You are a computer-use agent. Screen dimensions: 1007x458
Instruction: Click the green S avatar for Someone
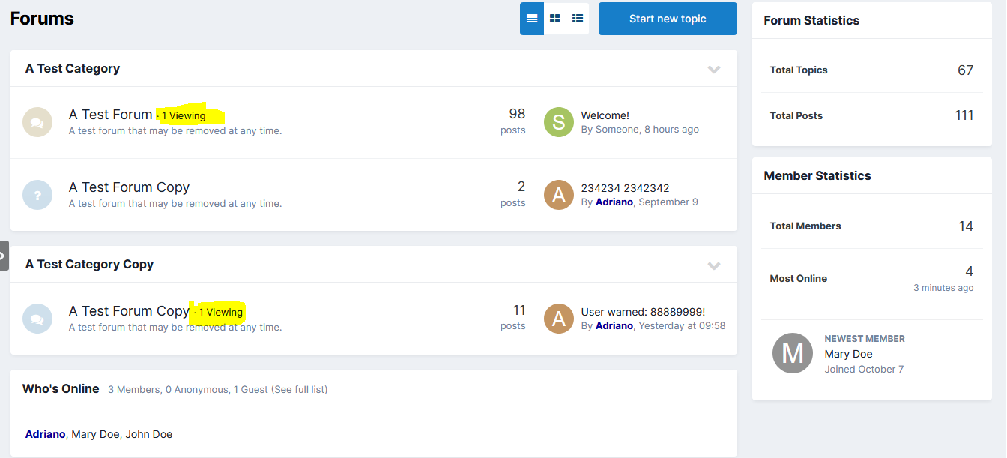point(558,122)
